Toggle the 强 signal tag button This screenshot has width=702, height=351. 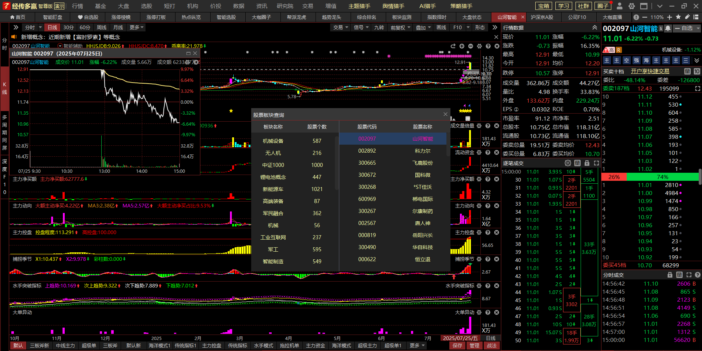coord(637,60)
